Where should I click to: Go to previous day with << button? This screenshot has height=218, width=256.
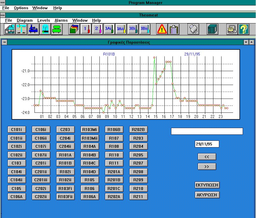207,157
